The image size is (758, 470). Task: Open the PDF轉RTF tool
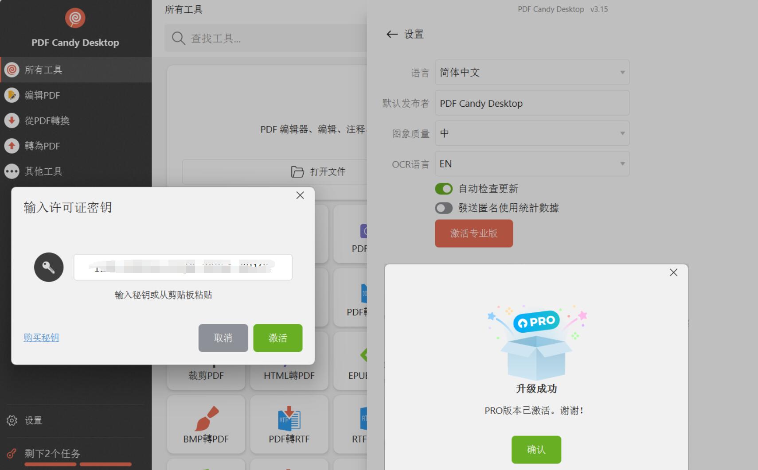point(289,424)
